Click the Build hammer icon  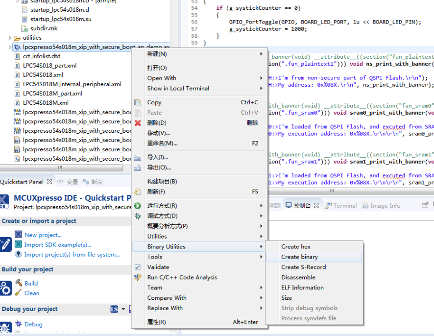tap(19, 283)
